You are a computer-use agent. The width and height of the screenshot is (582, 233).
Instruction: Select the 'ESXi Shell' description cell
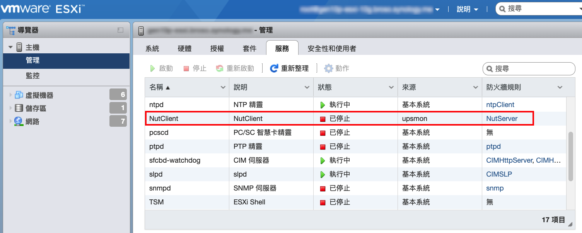pos(271,202)
